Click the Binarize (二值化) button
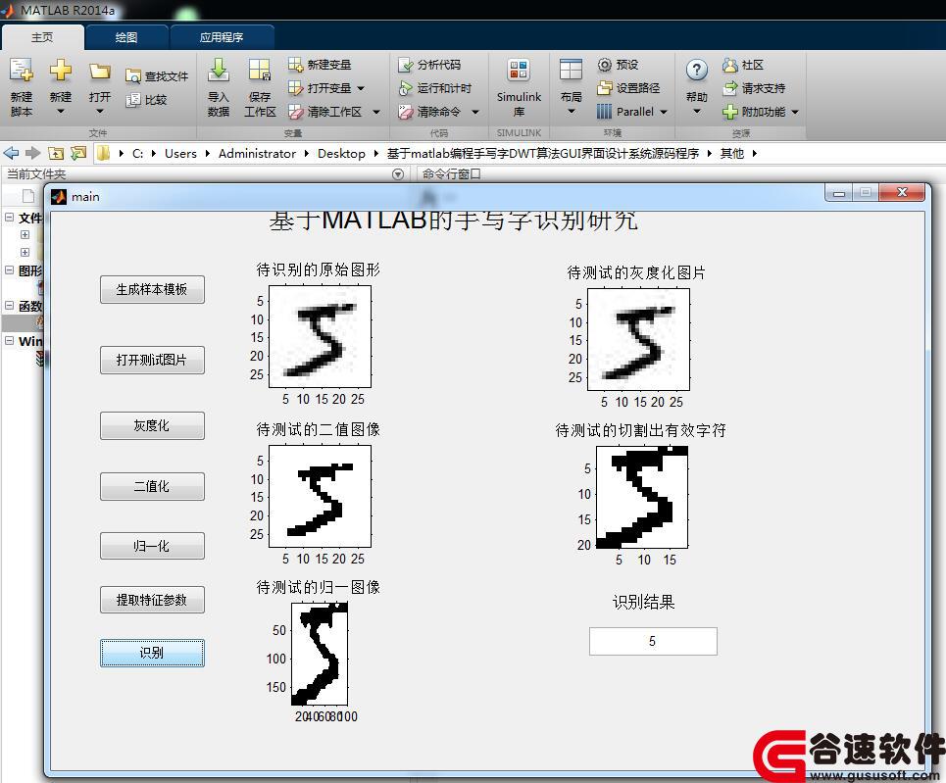Viewport: 946px width, 783px height. click(x=152, y=486)
